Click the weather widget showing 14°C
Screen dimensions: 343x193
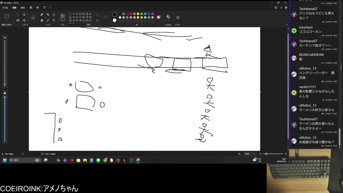(257, 160)
